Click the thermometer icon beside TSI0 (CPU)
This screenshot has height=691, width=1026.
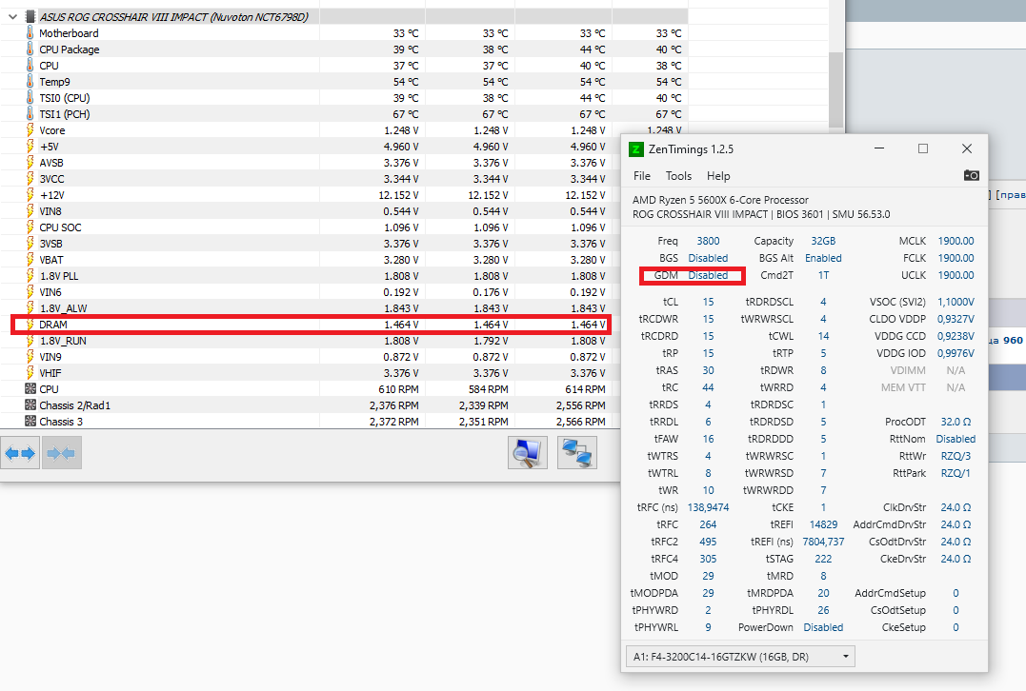(30, 98)
